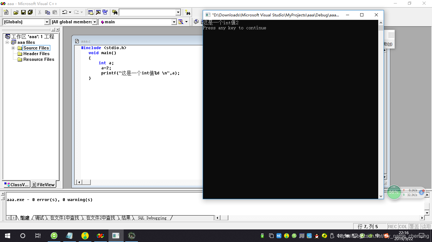432x242 pixels.
Task: Click the blue plus button on the speed widget
Action: [x=422, y=192]
